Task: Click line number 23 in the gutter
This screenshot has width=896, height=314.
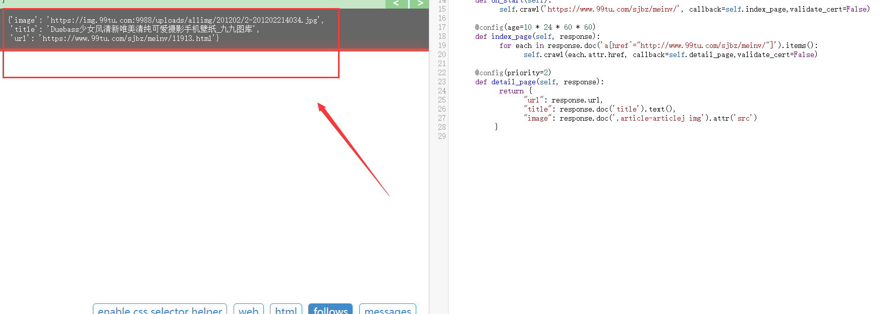Action: coord(442,82)
